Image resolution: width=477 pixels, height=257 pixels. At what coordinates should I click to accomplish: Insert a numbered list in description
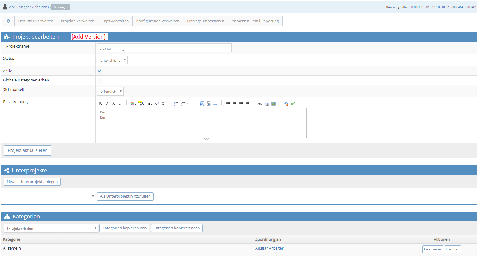pyautogui.click(x=182, y=104)
